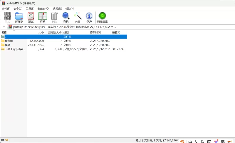
Task: Click the Sogou orange S logo
Action: tap(182, 142)
